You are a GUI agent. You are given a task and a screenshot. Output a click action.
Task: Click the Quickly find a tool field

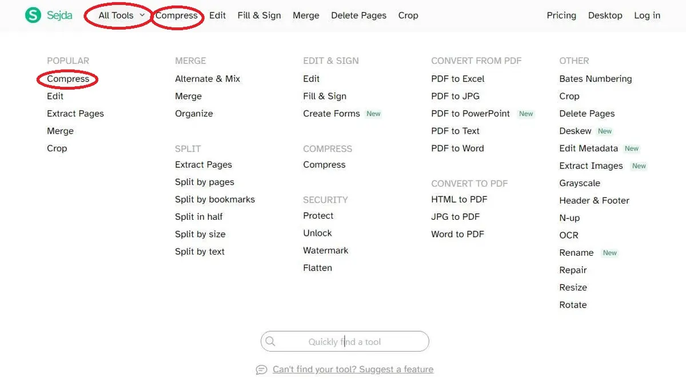pos(345,341)
